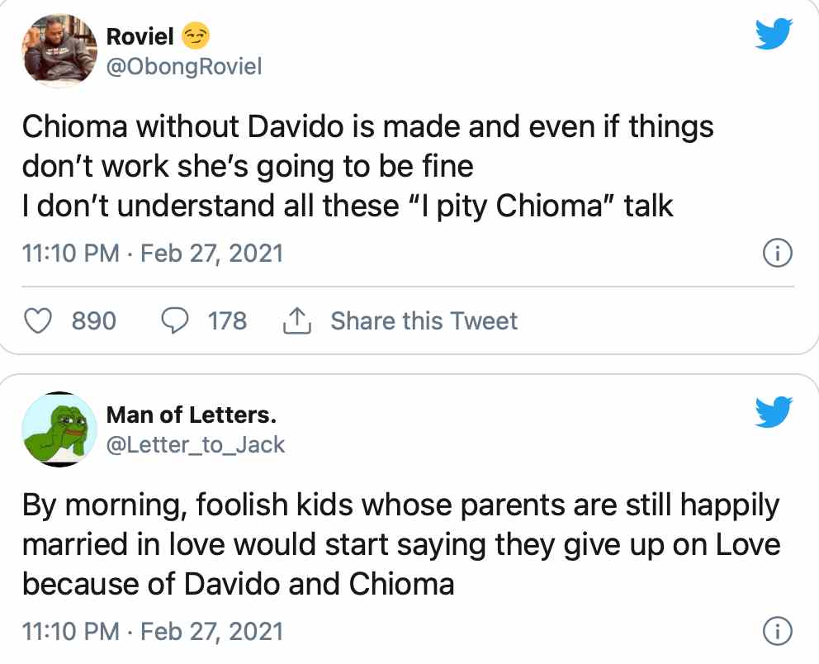Click the Twitter bird icon on Man of Letters' tweet

coord(774,413)
